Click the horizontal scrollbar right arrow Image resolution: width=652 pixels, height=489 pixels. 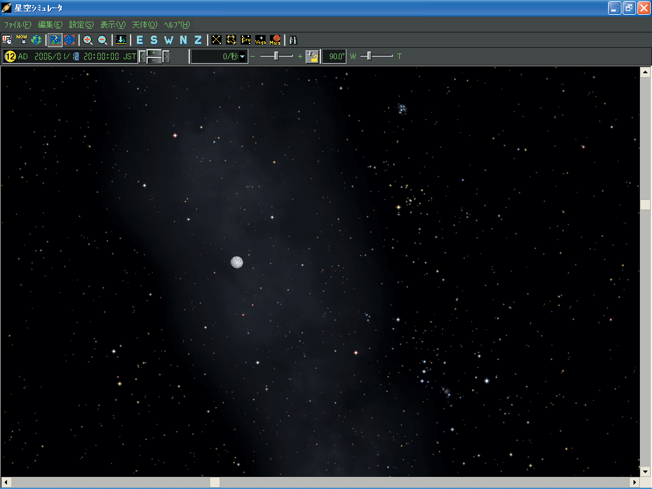635,483
